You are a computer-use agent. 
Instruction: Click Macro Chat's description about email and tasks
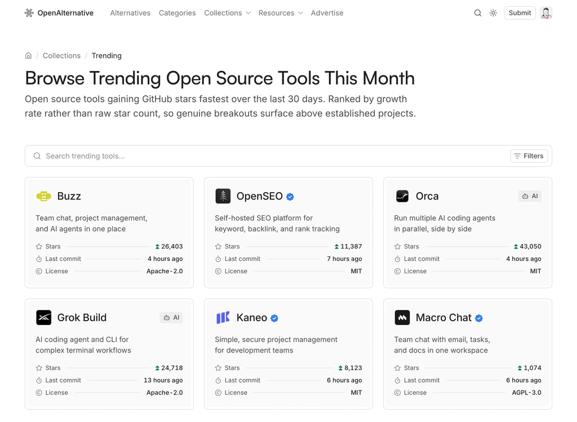[x=442, y=345]
